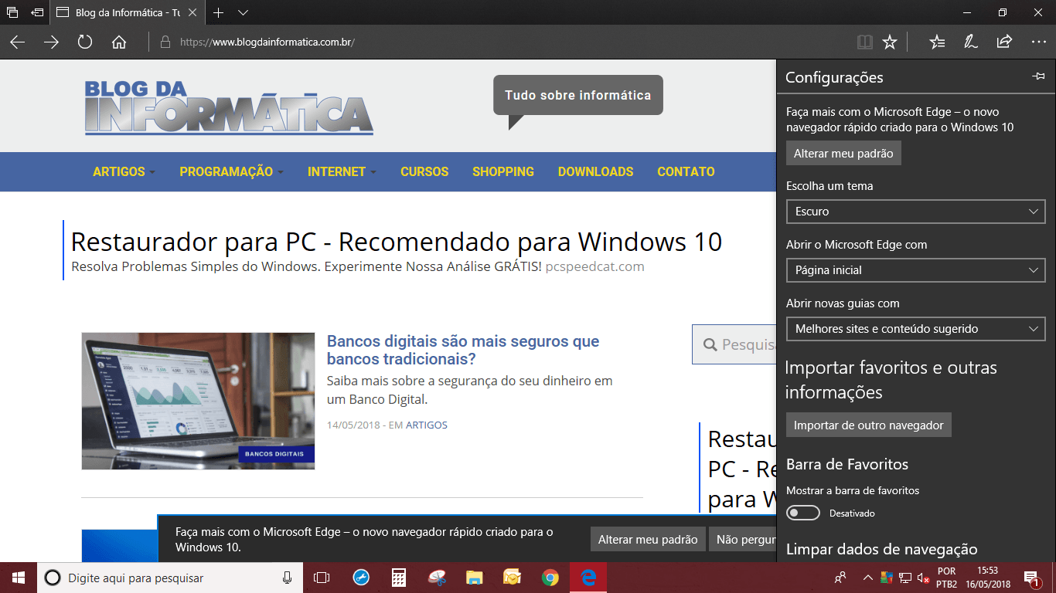
Task: Go to the SHOPPING page
Action: pyautogui.click(x=503, y=171)
